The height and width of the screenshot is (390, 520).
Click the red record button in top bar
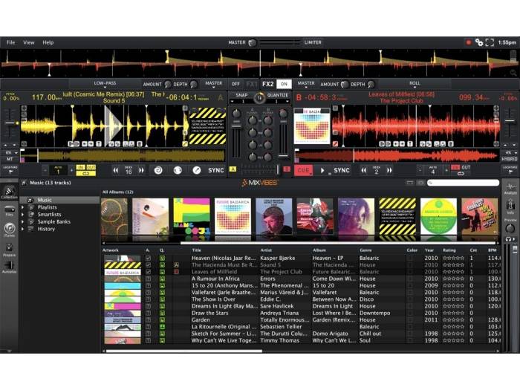pyautogui.click(x=469, y=42)
